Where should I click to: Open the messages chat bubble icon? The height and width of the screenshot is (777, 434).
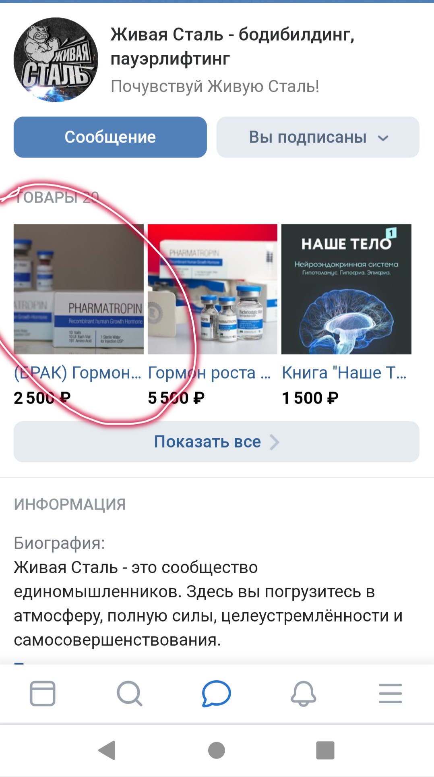click(x=217, y=693)
